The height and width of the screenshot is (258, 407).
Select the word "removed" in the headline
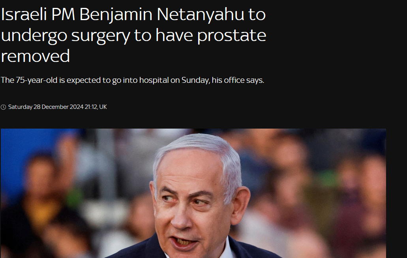point(35,56)
